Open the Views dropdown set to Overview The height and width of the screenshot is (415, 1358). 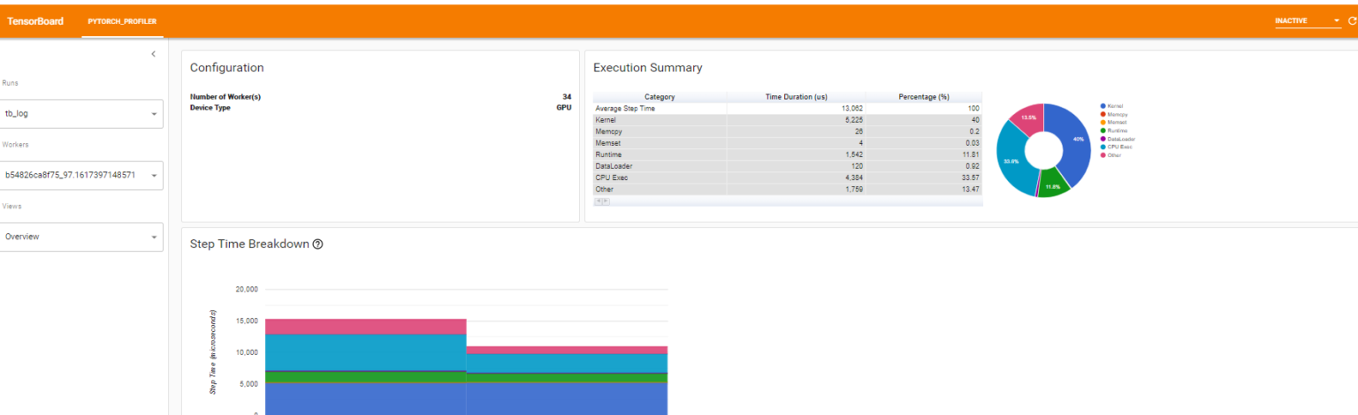click(81, 237)
